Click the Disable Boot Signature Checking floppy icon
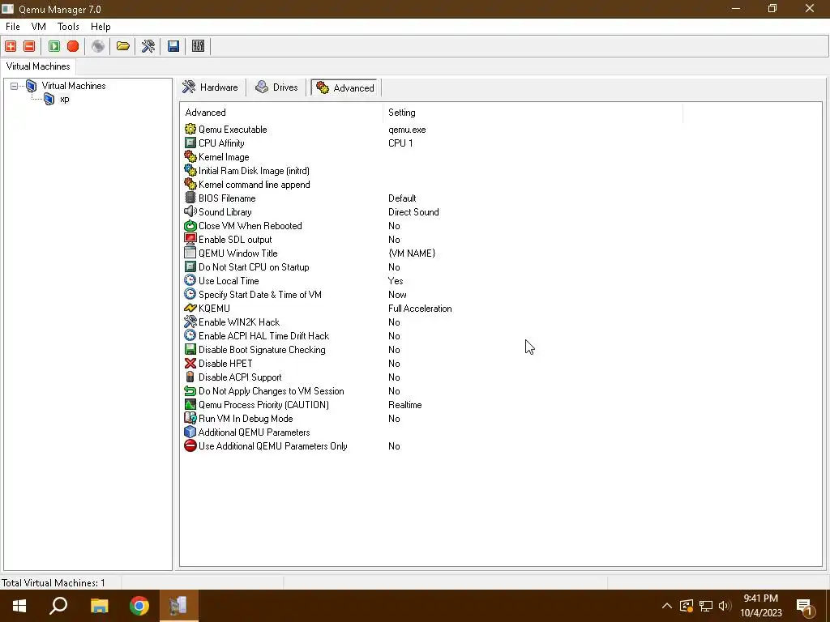The image size is (830, 622). 190,349
